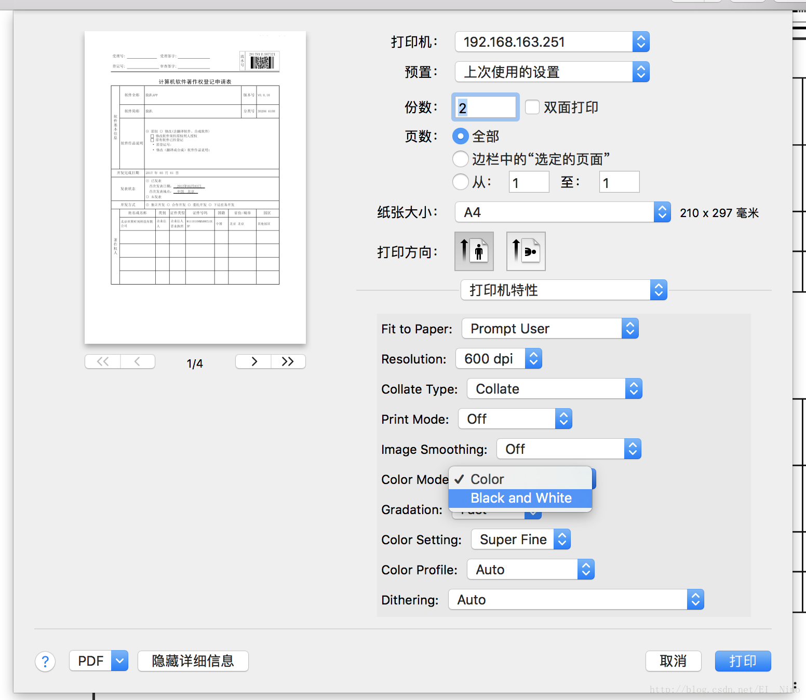Select 全部 all pages radio button
This screenshot has width=806, height=700.
tap(461, 136)
